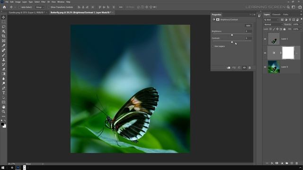This screenshot has width=303, height=170.
Task: Click the Brightness slider handle
Action: point(232,35)
